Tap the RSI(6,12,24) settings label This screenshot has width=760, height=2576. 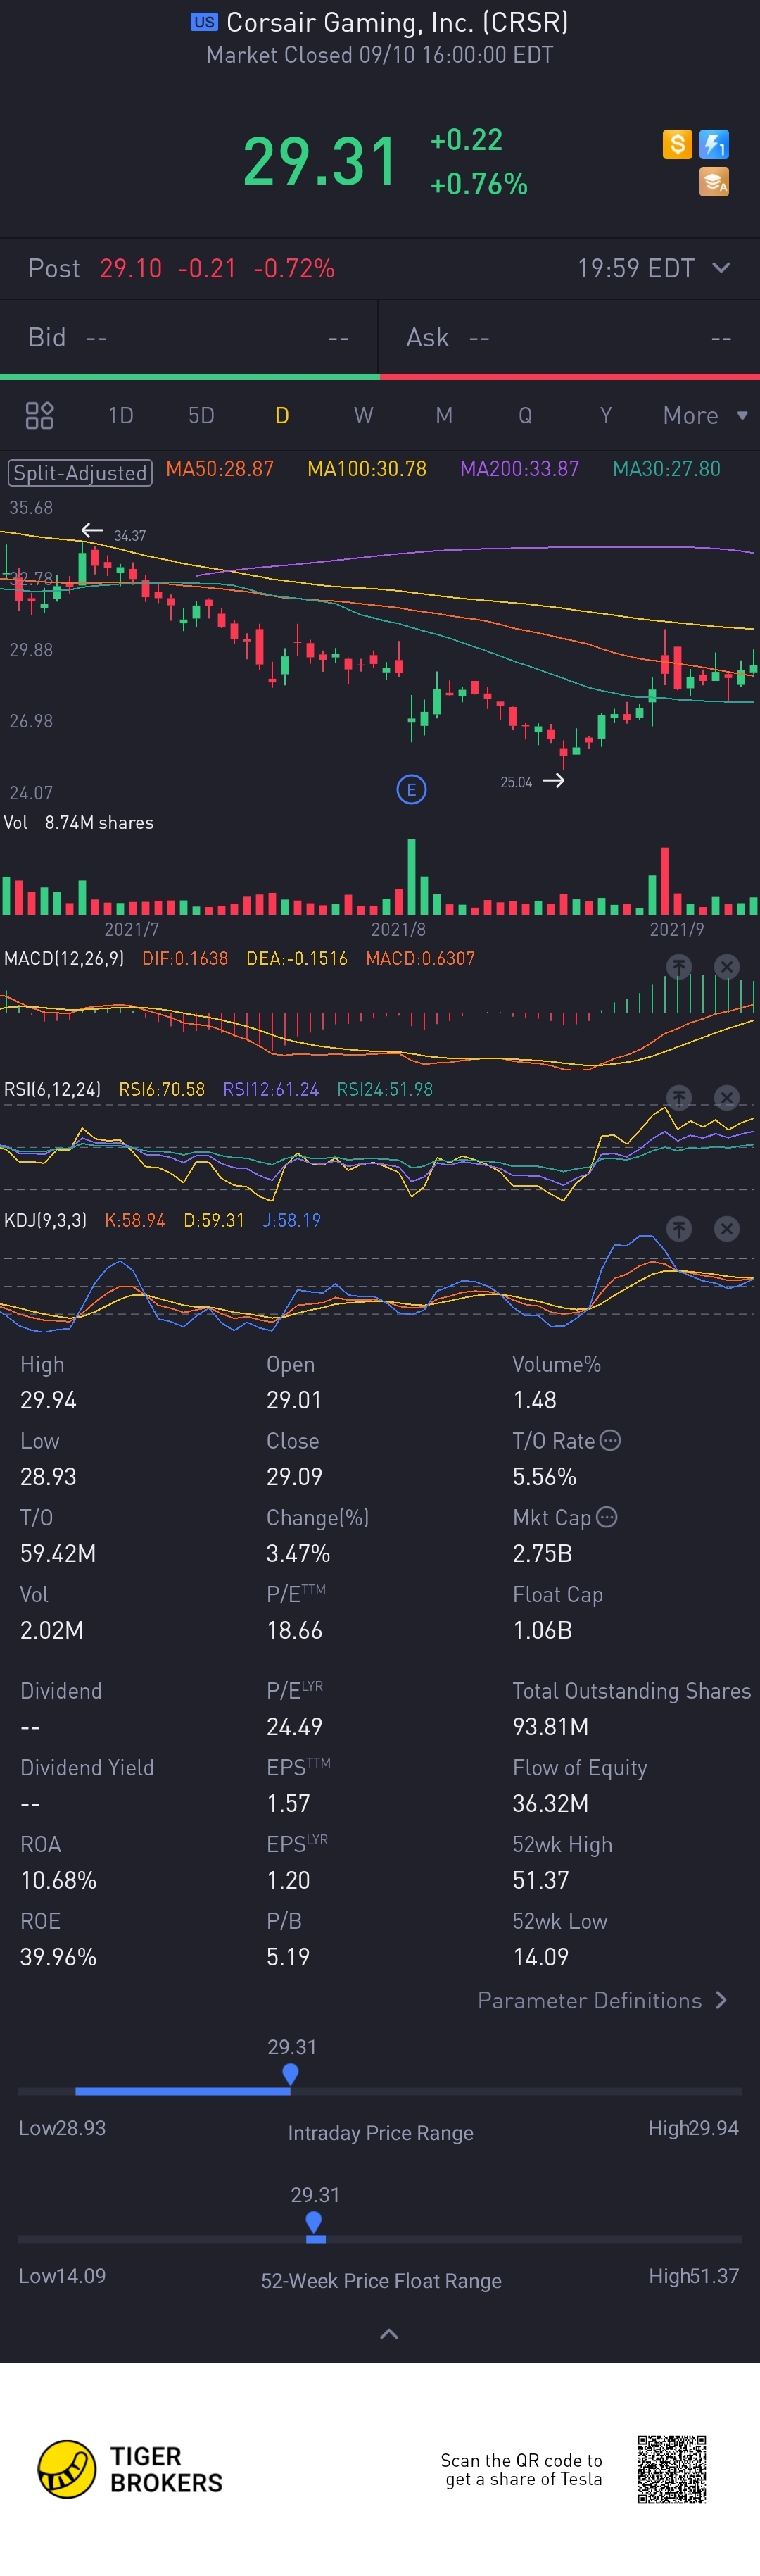52,1089
